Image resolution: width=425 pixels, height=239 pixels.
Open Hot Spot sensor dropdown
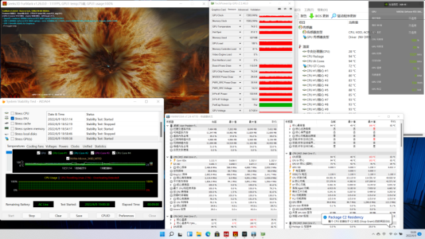(x=240, y=32)
